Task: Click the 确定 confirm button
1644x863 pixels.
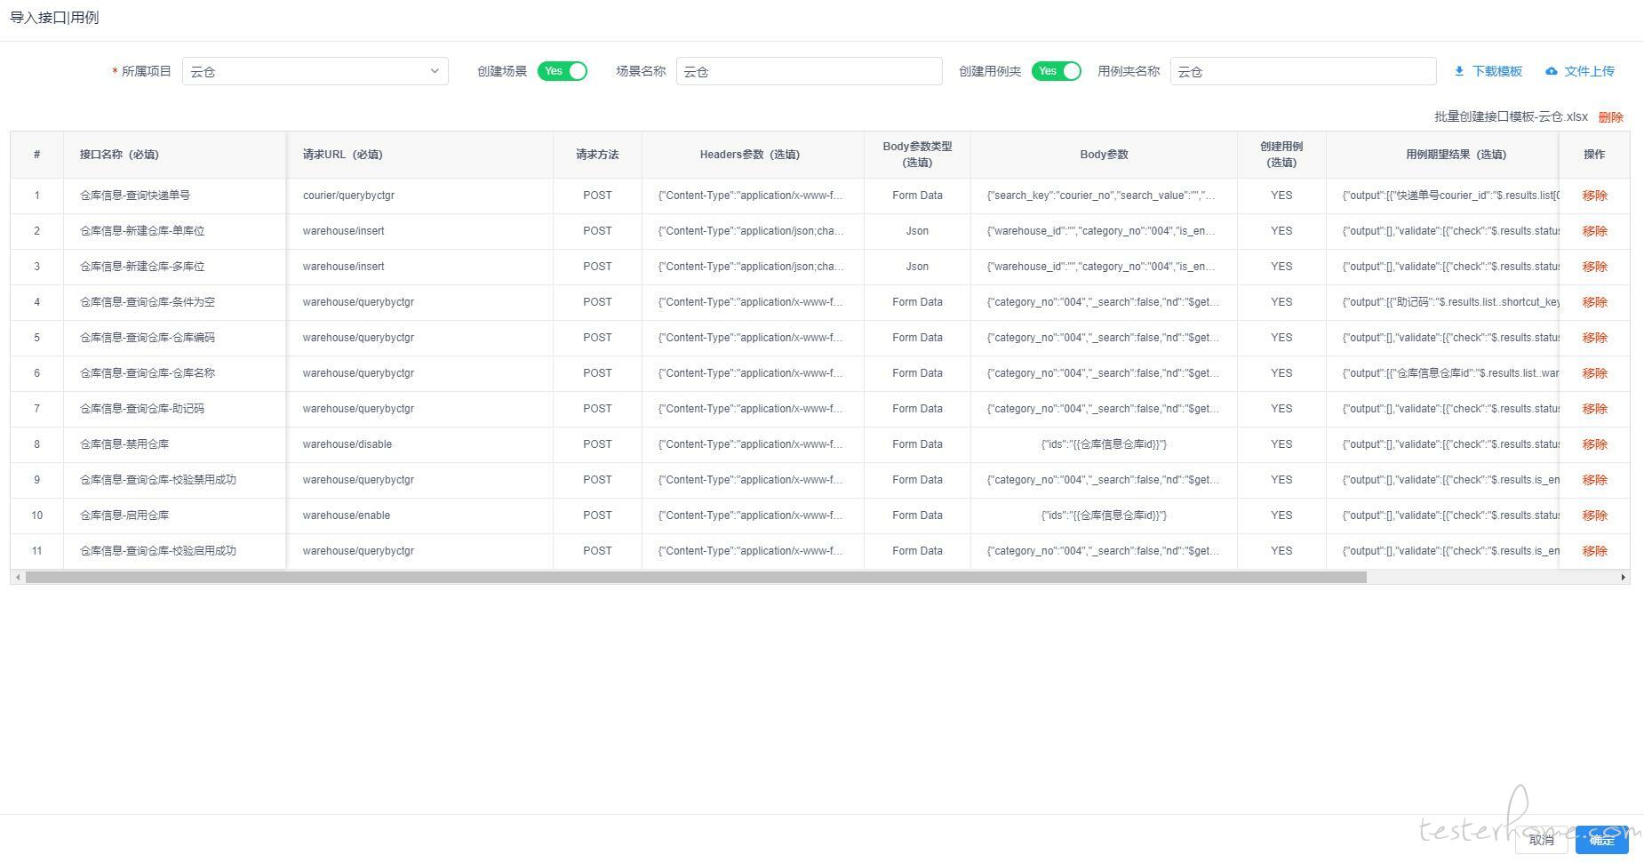Action: tap(1602, 840)
